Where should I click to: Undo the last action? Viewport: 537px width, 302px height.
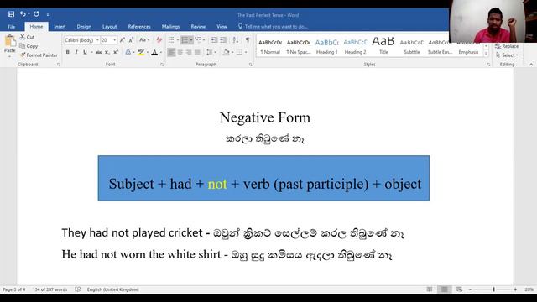tap(23, 14)
